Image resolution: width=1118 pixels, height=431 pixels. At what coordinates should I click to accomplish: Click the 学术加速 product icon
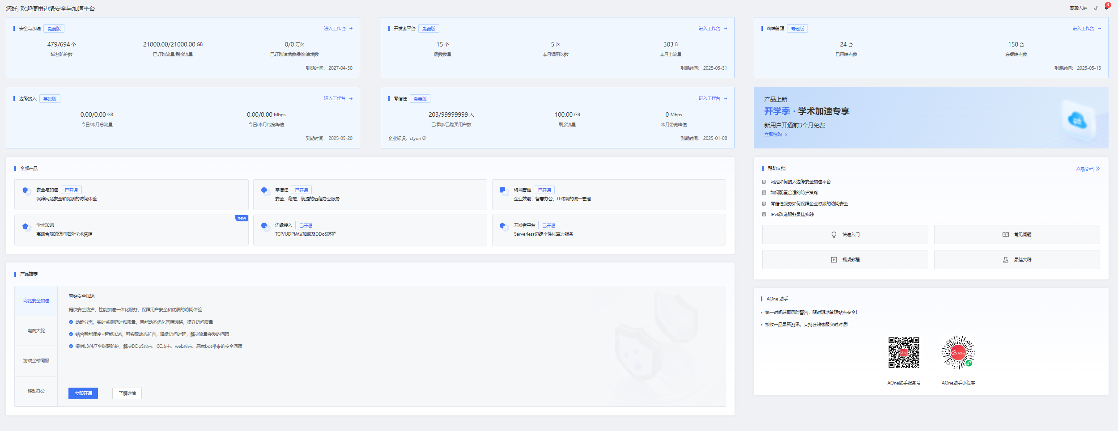[x=26, y=226]
